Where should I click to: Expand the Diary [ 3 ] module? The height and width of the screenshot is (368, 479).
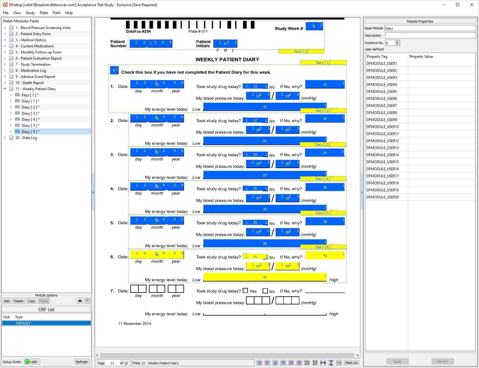pos(11,113)
